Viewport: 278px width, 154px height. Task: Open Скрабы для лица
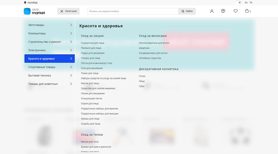90,124
